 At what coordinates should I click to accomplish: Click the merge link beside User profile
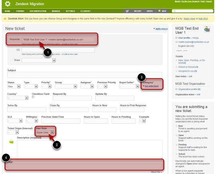click(x=196, y=38)
